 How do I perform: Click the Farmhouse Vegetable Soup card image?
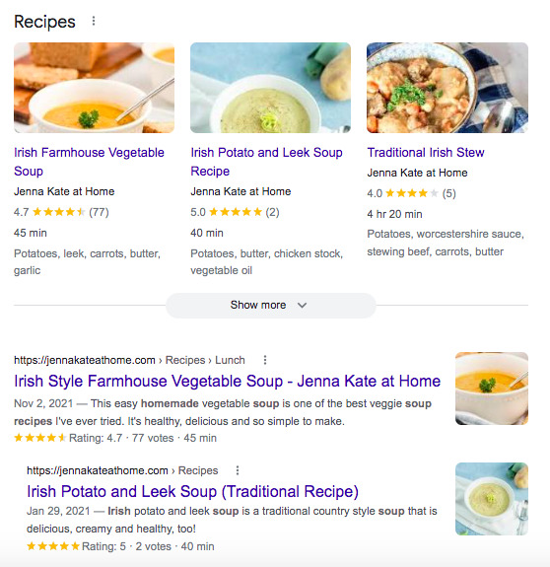(x=94, y=88)
